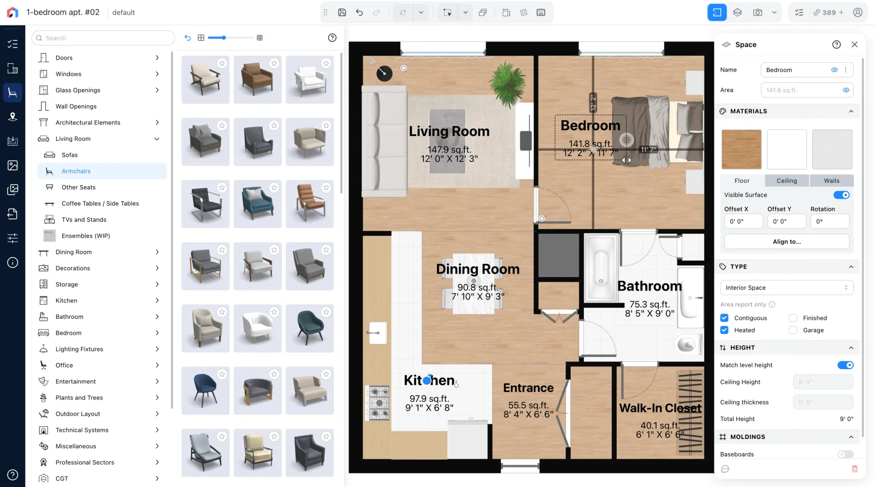Select the wood floor material swatch
Image resolution: width=874 pixels, height=487 pixels.
tap(741, 150)
